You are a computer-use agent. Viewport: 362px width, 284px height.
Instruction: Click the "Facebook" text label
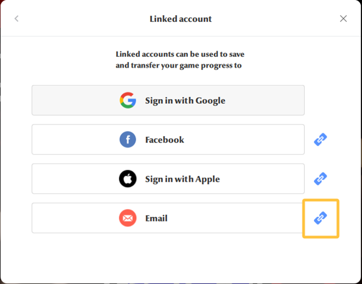165,139
